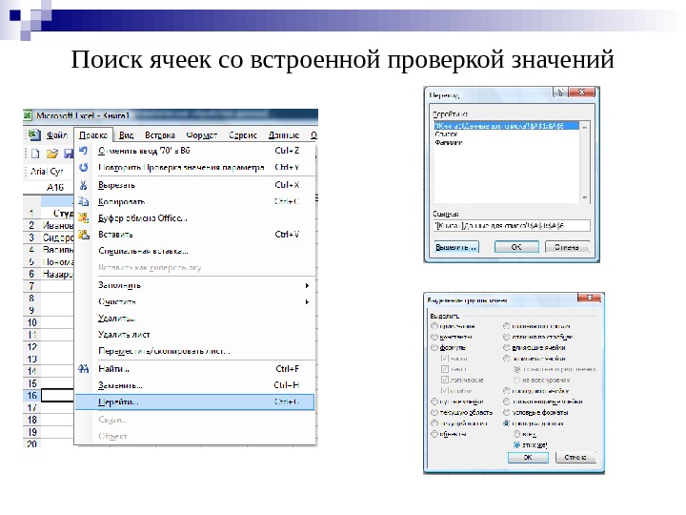This screenshot has height=515, width=686.
Task: Select Фамилии in the Перейти к list
Action: [449, 142]
